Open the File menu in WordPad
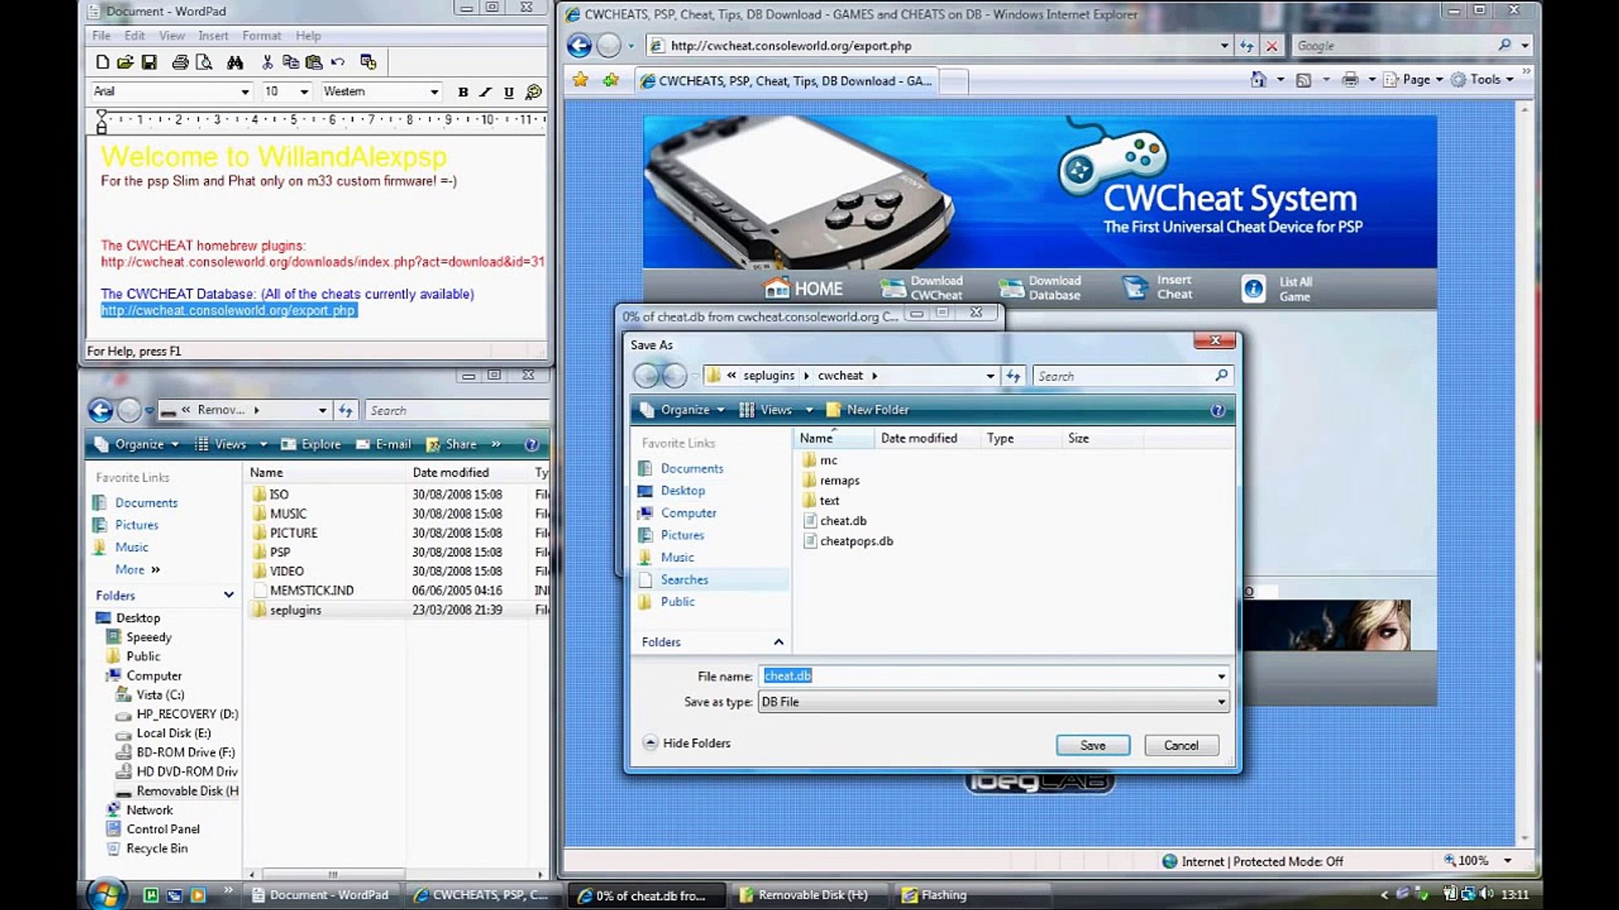This screenshot has width=1619, height=910. [x=101, y=35]
